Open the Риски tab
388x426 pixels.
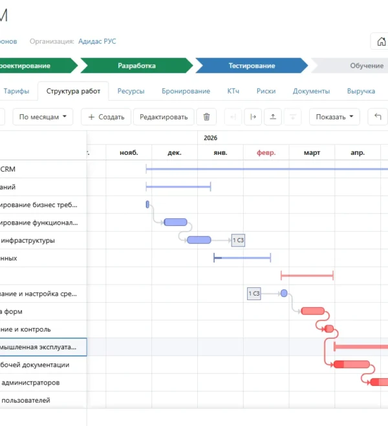coord(266,91)
